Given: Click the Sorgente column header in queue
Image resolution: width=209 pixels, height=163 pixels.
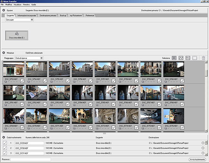Looking at the screenshot, I should (99, 138).
